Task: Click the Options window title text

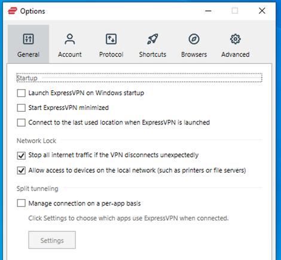Action: (x=32, y=11)
